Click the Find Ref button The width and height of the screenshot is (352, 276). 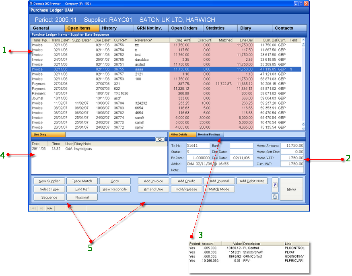tap(82, 189)
